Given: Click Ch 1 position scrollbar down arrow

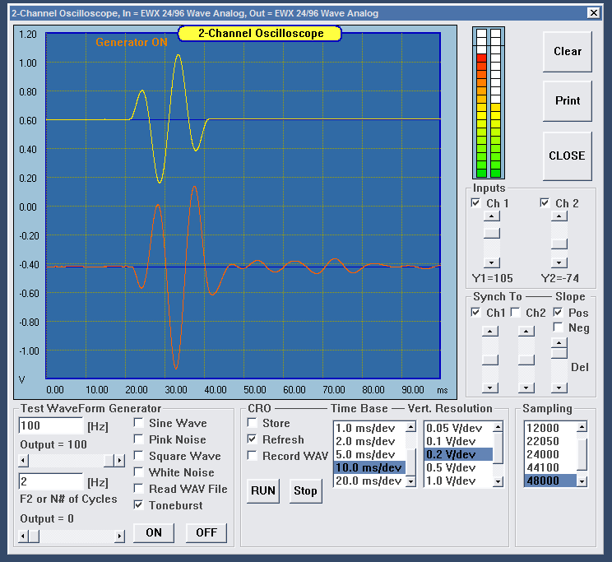Looking at the screenshot, I should coord(492,262).
